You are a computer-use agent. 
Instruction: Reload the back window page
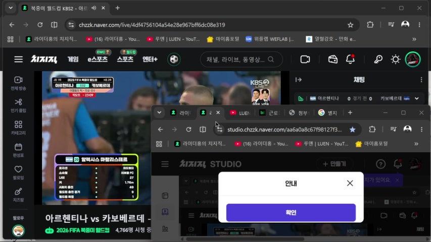[x=40, y=25]
